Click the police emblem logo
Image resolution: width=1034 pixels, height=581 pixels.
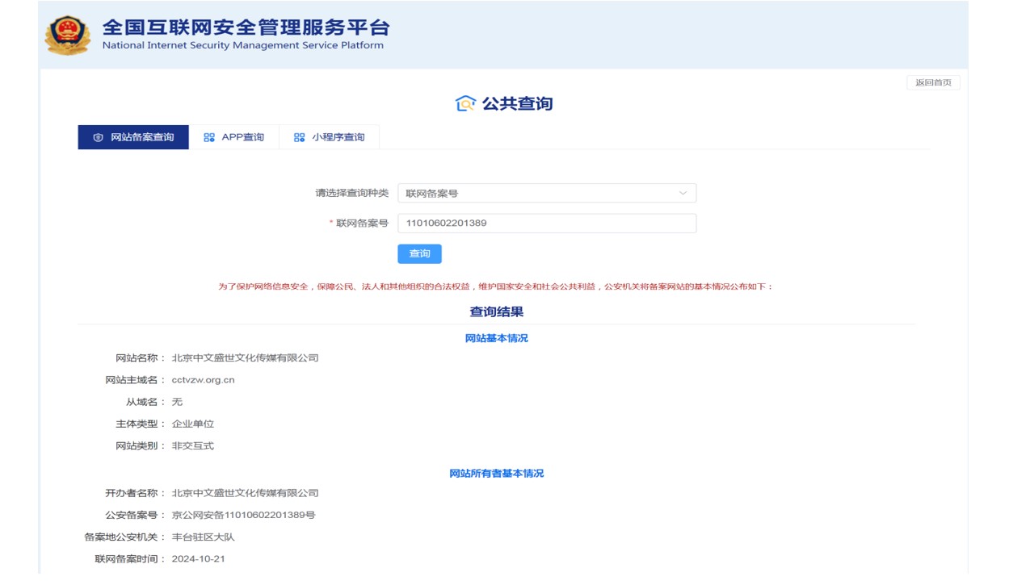pyautogui.click(x=68, y=36)
